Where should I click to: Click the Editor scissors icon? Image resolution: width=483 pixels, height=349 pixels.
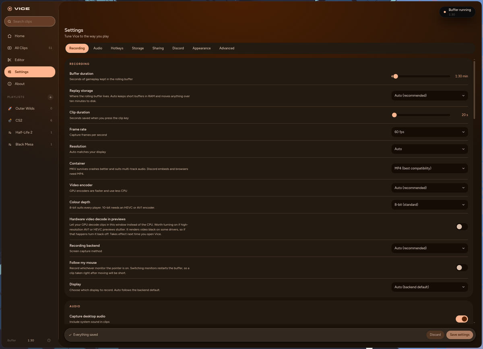(10, 60)
